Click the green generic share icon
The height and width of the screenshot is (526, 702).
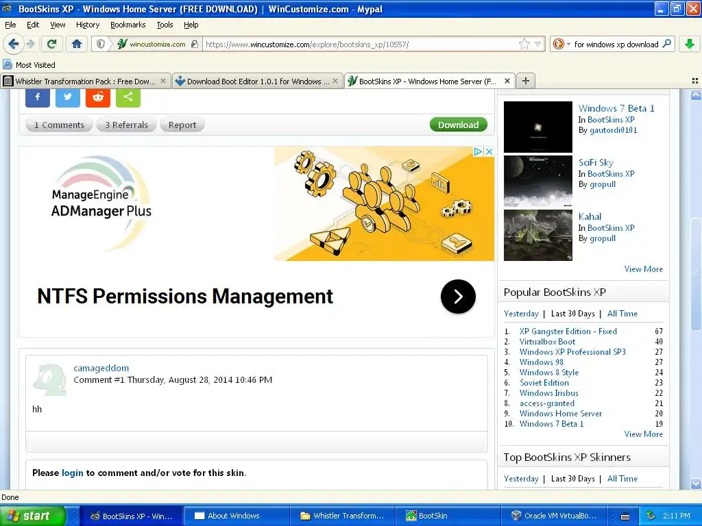coord(128,97)
